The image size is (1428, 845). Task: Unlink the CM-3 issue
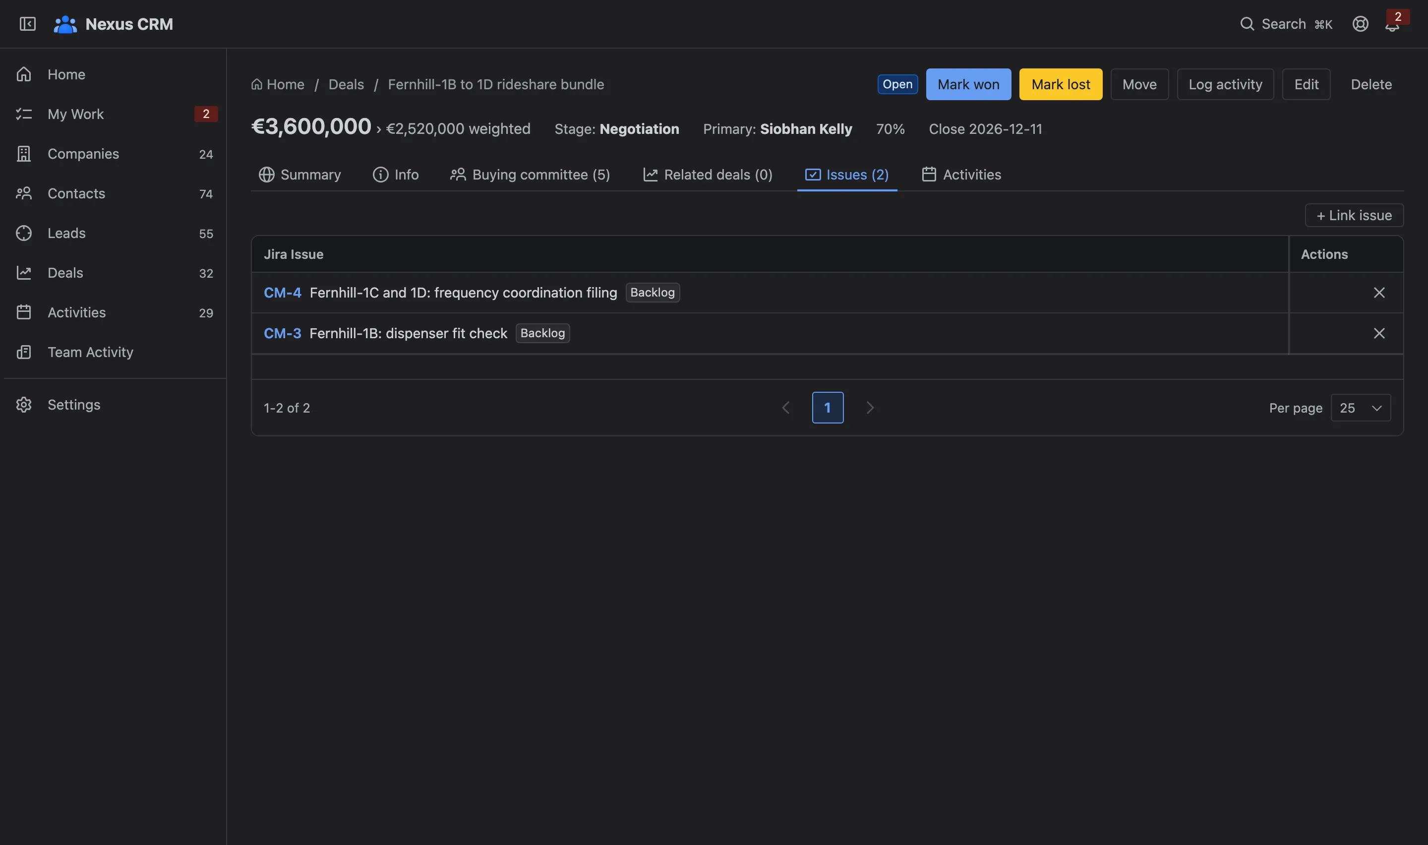tap(1378, 333)
